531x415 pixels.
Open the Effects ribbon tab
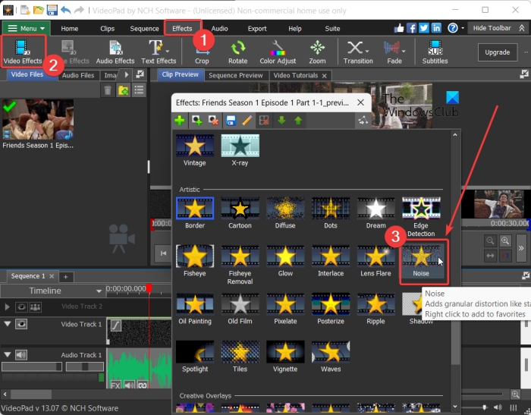tap(182, 29)
